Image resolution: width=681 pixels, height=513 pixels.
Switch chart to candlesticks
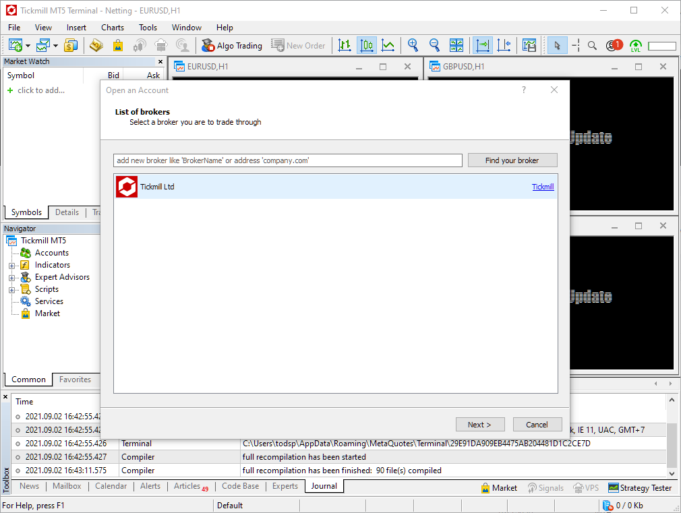coord(367,45)
